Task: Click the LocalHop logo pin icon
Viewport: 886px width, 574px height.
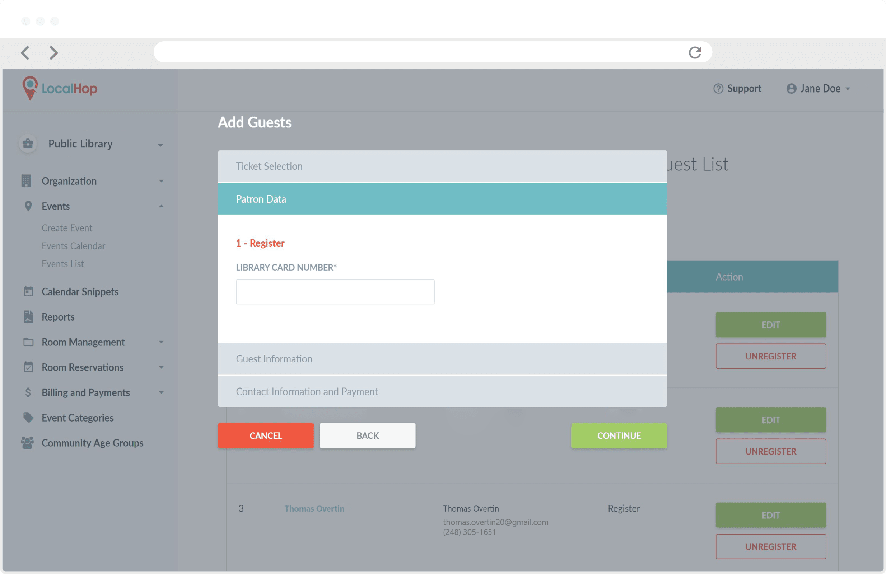Action: [x=30, y=88]
